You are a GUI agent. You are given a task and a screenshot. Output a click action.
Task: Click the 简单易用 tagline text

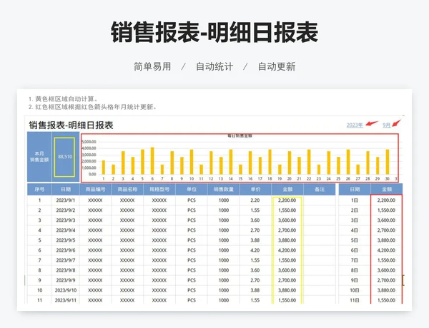point(152,66)
